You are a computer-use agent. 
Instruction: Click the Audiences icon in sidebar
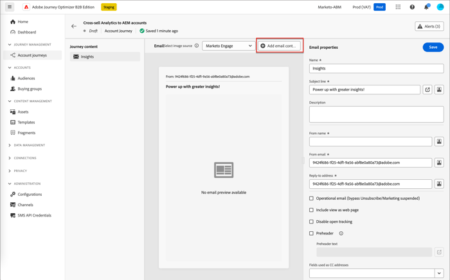(x=13, y=78)
